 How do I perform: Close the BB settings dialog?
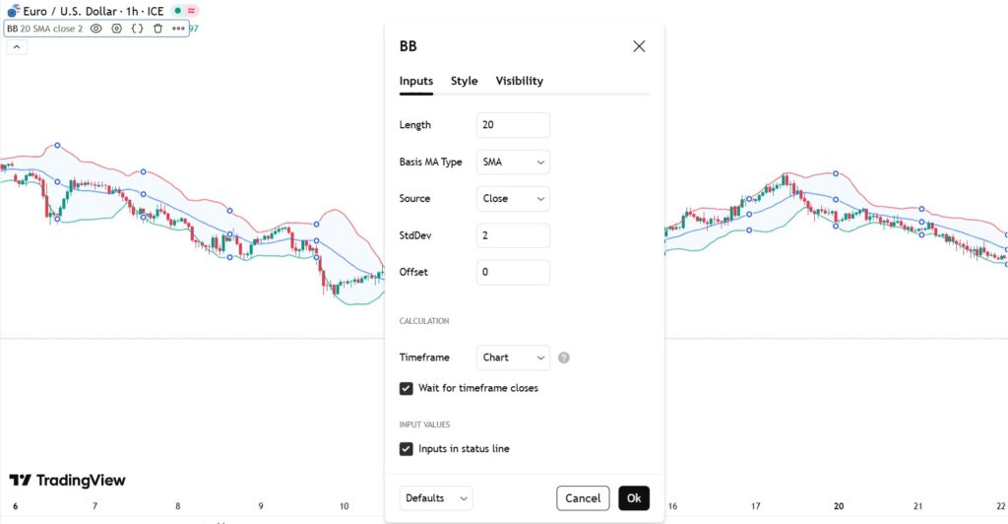click(x=639, y=46)
